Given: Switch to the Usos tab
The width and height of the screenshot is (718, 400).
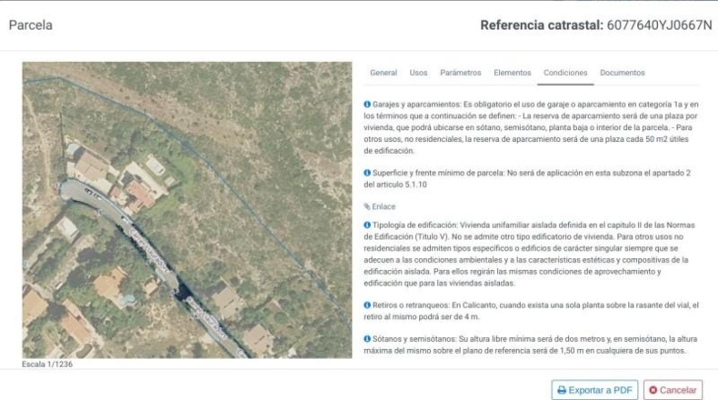Looking at the screenshot, I should coord(418,73).
